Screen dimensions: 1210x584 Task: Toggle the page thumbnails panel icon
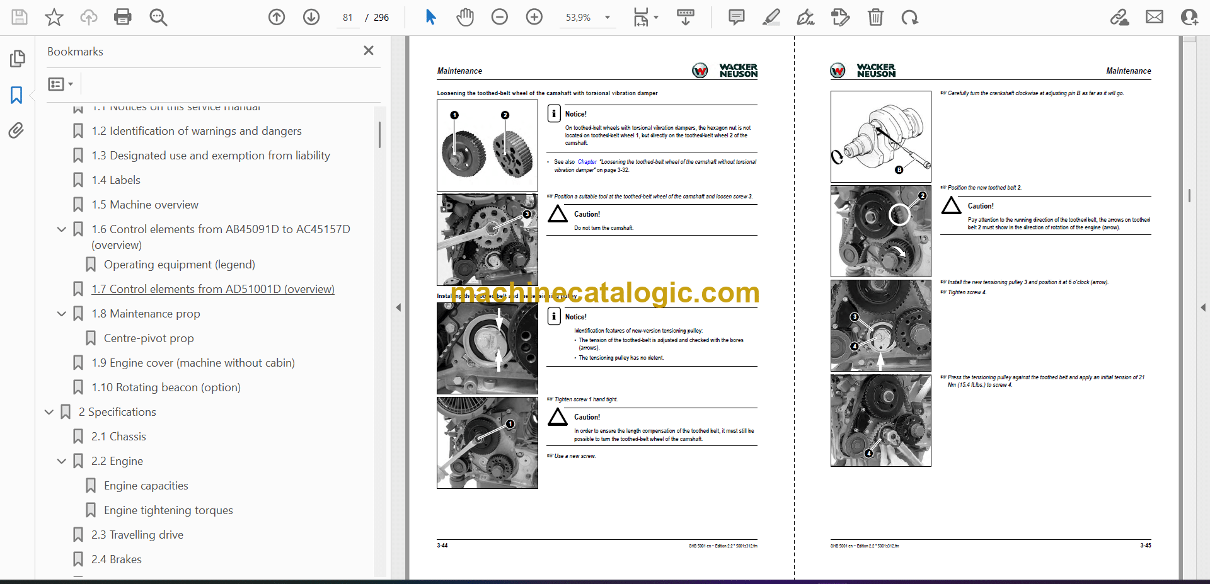(17, 59)
